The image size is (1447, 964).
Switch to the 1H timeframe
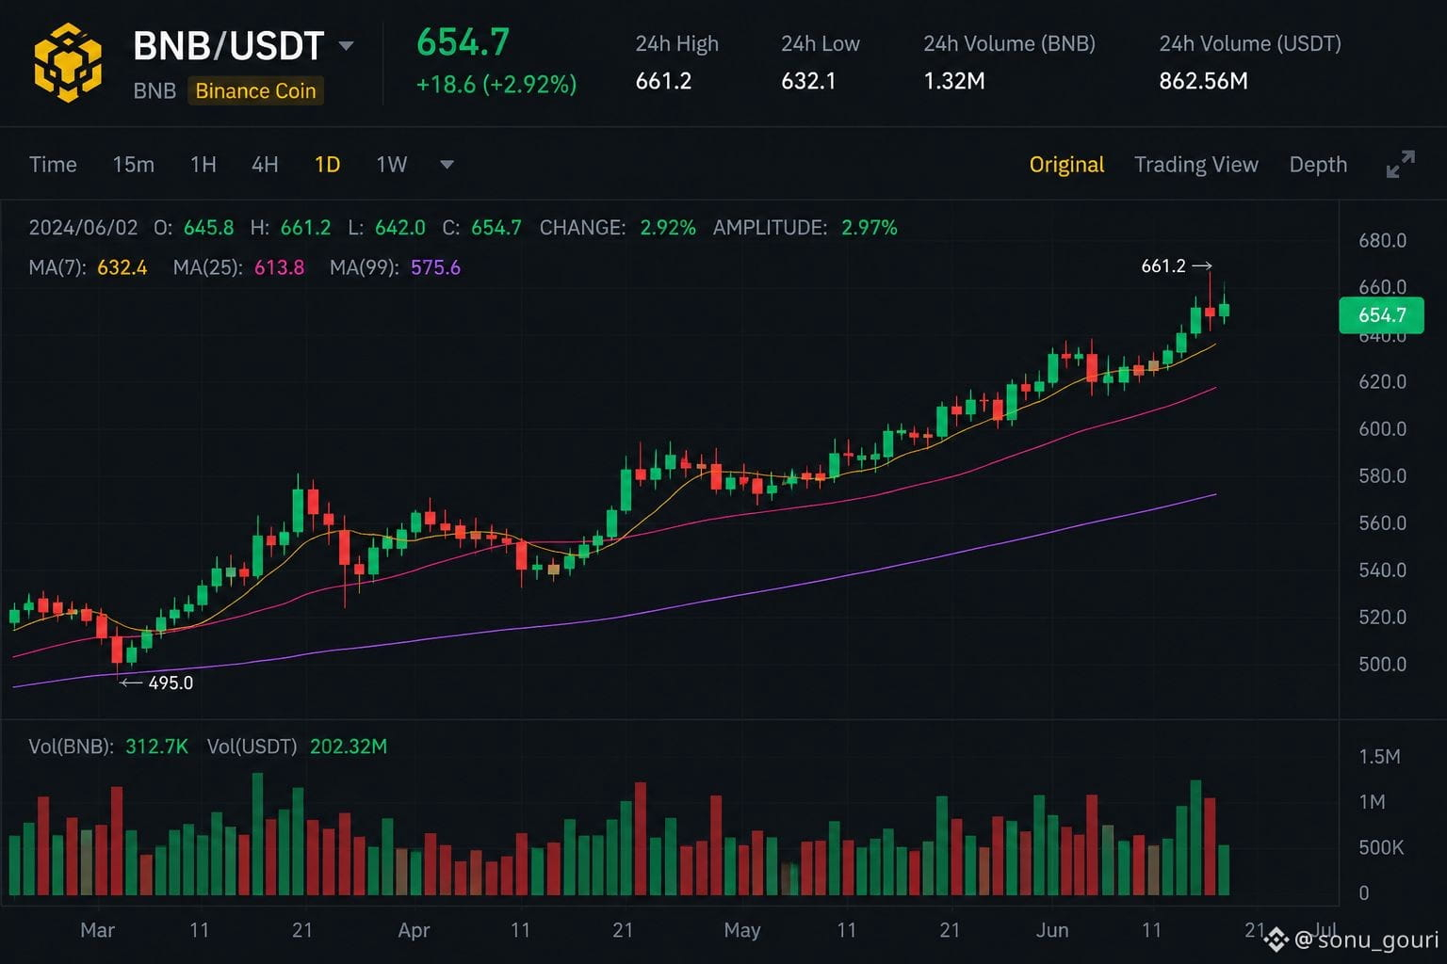[x=203, y=165]
